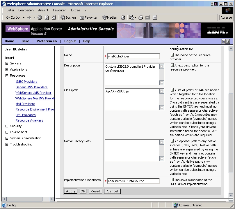Click the Edit page toolbar icon
This screenshot has width=235, height=209.
pyautogui.click(x=148, y=17)
